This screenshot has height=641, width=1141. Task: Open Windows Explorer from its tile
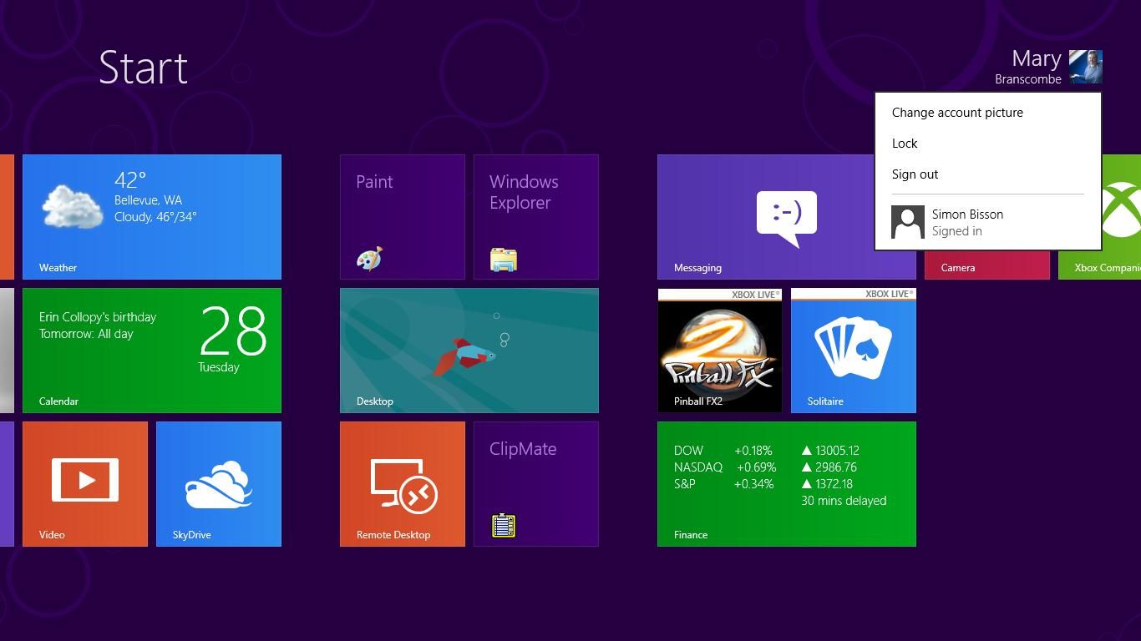(x=535, y=216)
